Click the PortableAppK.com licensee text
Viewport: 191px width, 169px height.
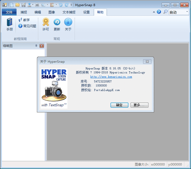[x=107, y=90]
